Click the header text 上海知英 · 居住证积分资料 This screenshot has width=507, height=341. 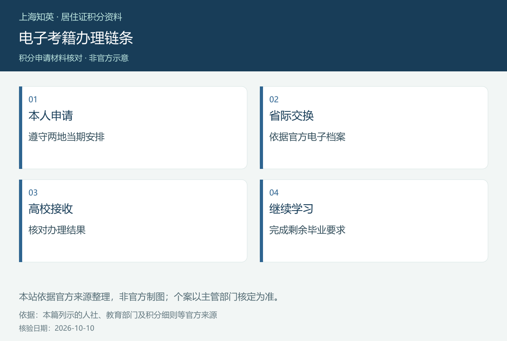[x=71, y=17]
